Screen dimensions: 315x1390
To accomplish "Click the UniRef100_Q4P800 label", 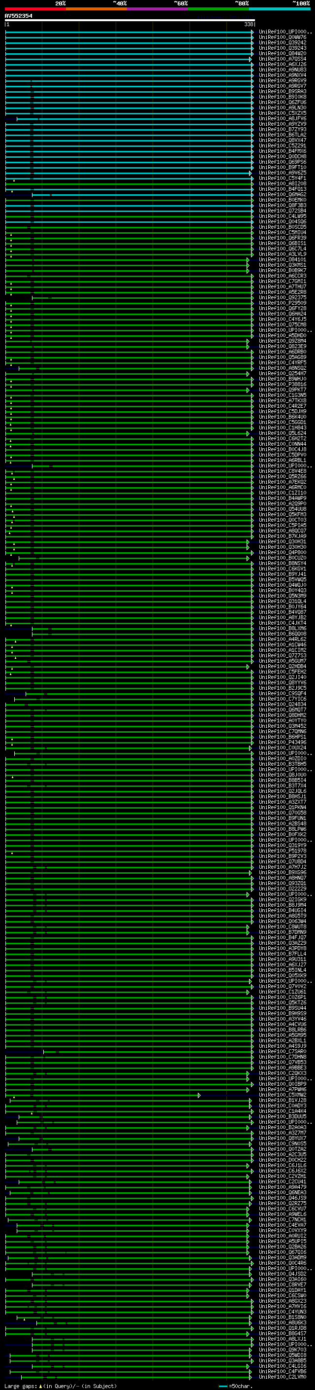I will pyautogui.click(x=283, y=553).
